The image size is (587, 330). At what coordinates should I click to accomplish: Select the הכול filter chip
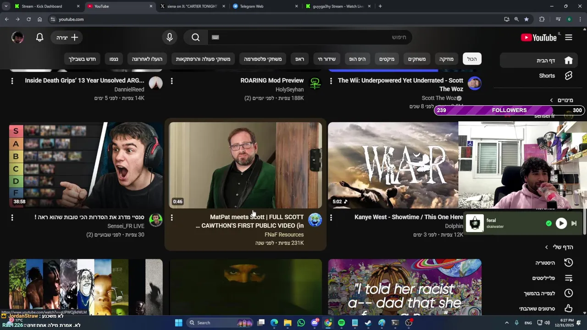[472, 59]
